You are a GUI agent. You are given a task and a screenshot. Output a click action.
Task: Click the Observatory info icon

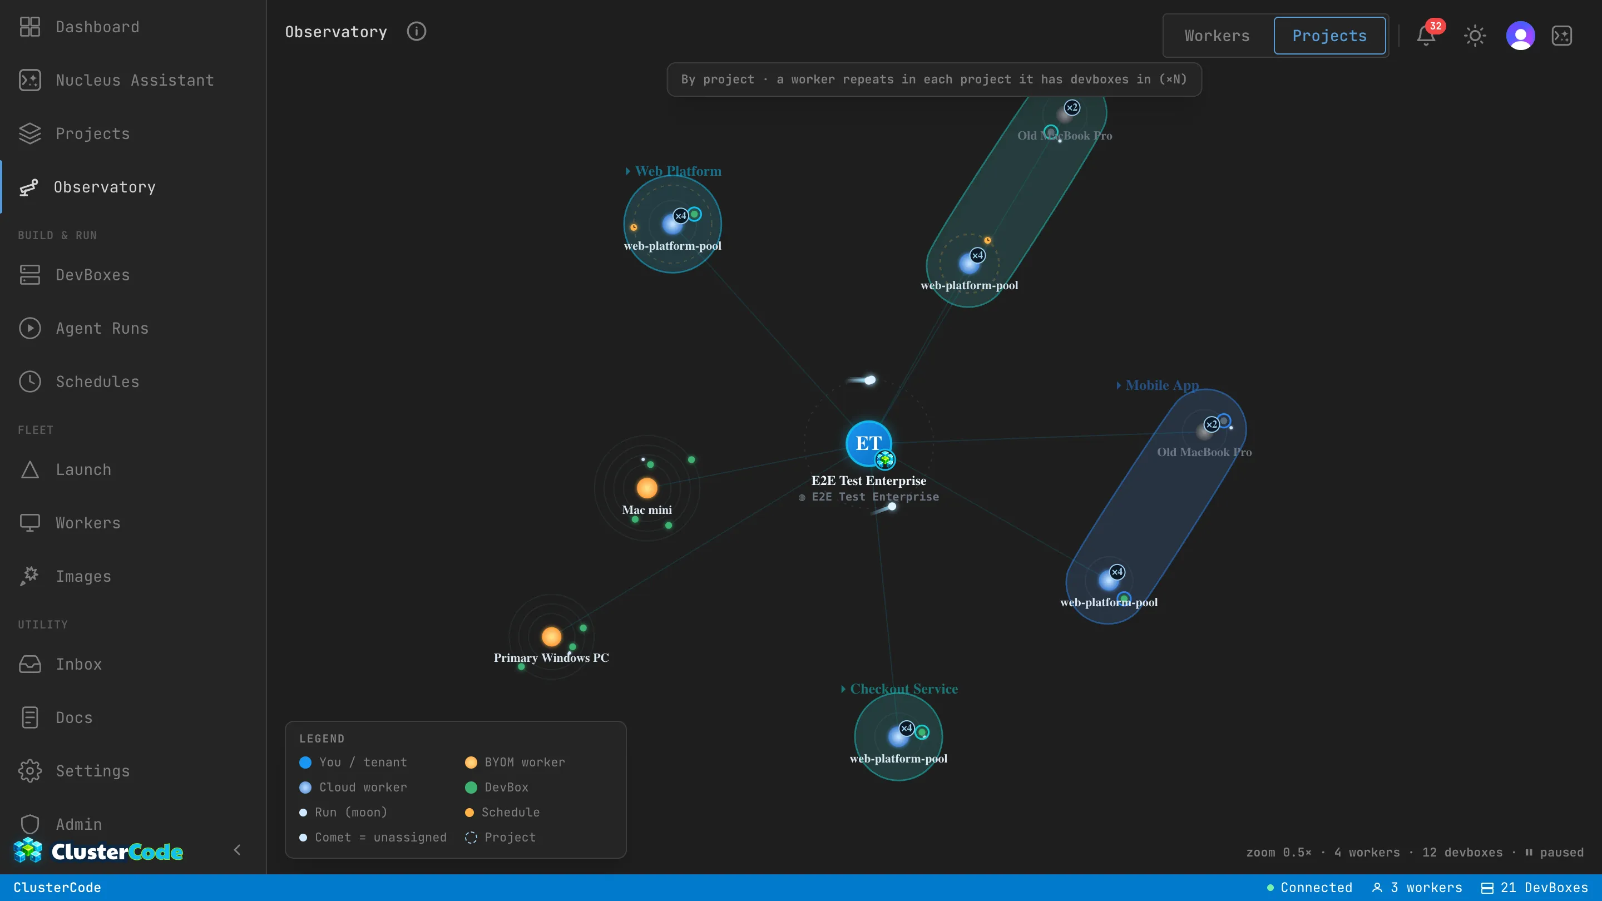coord(416,32)
